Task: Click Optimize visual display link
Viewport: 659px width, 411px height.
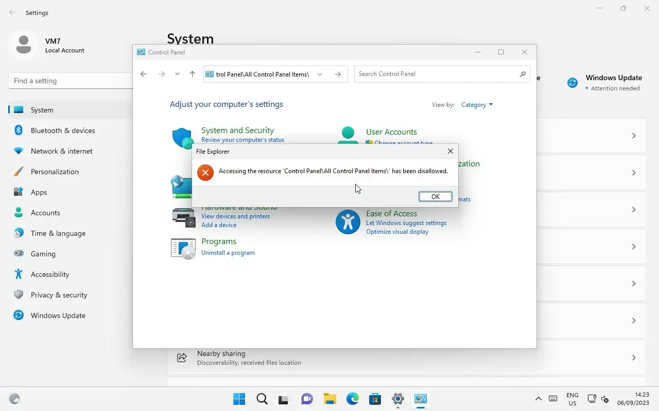Action: 397,232
